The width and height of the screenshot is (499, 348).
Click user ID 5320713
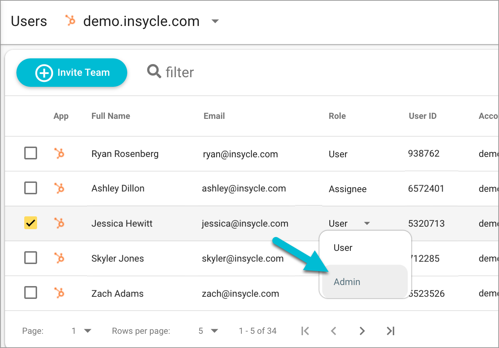pos(426,223)
